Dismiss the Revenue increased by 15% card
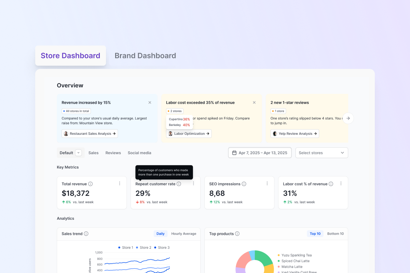 click(x=150, y=102)
